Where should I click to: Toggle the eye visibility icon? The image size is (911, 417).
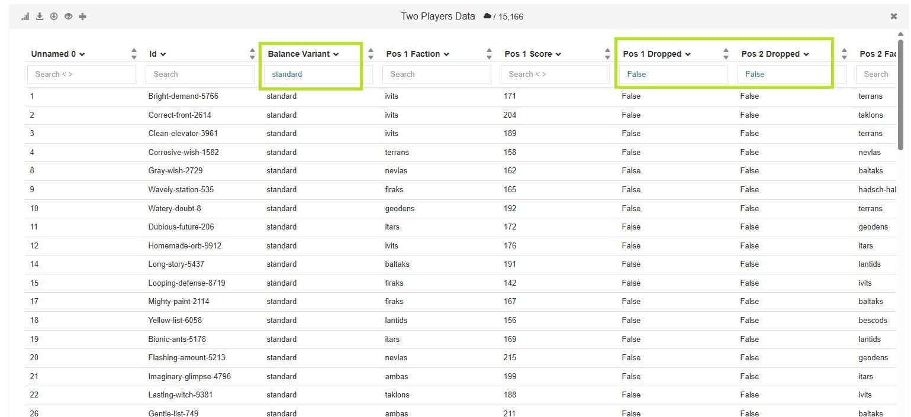68,17
